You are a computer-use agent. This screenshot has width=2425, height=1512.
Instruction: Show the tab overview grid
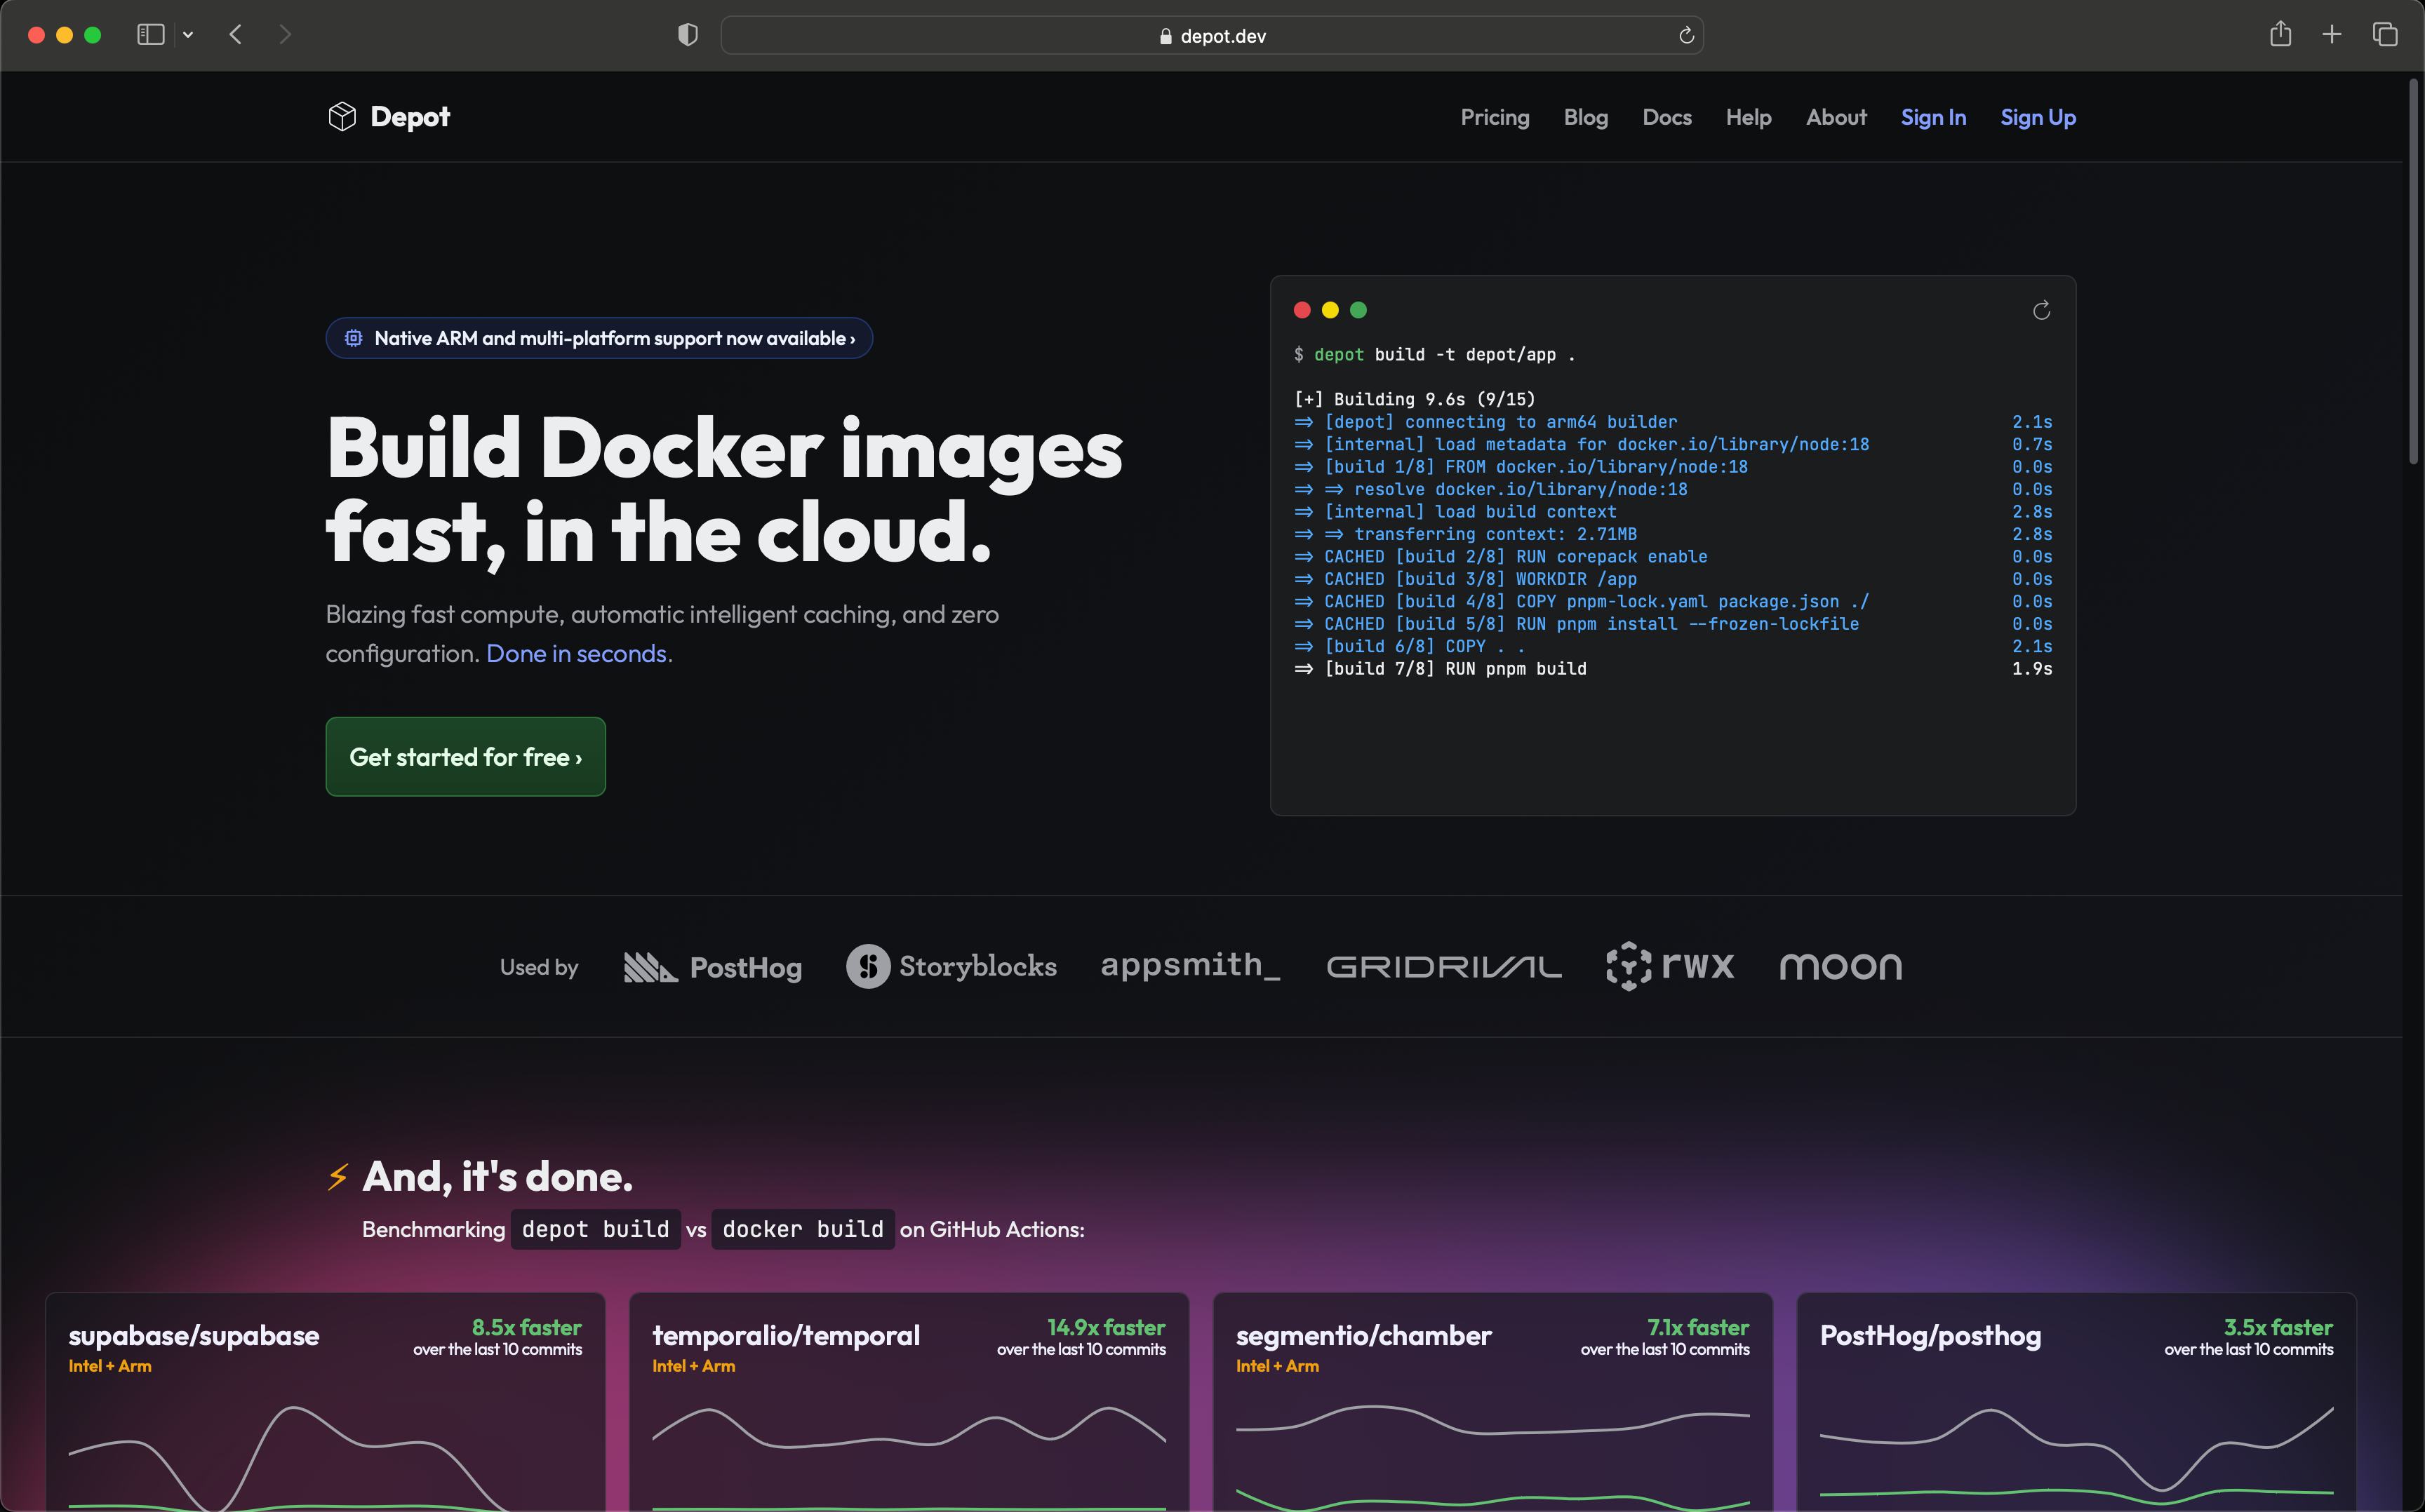coord(2385,34)
